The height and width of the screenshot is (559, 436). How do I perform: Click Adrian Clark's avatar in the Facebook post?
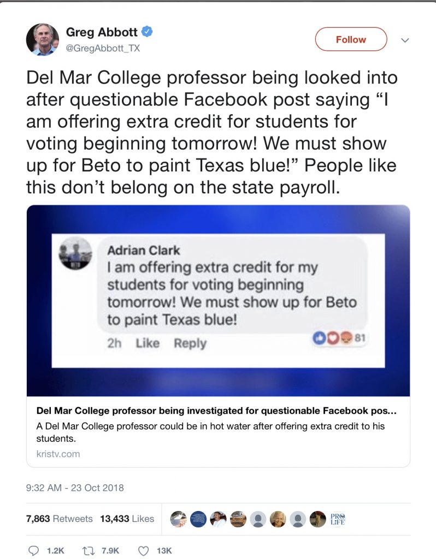(75, 253)
